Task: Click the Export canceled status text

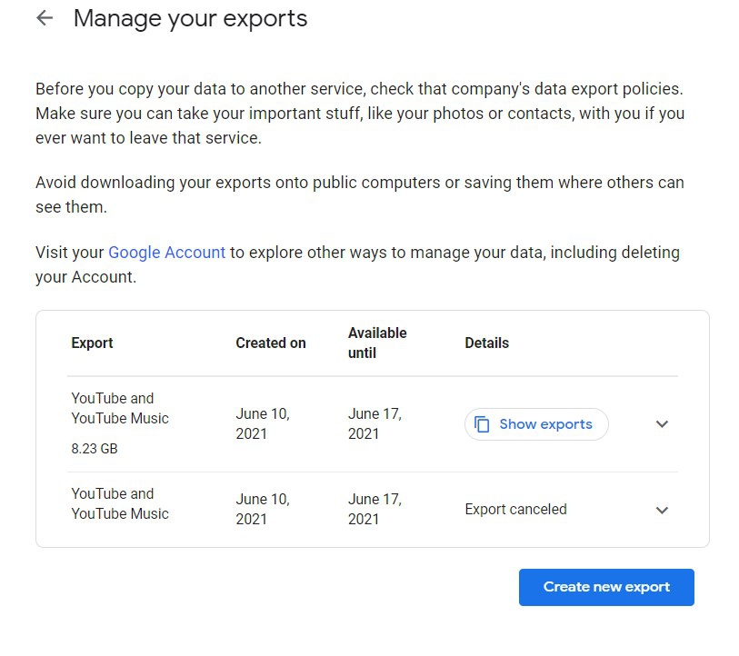Action: pyautogui.click(x=515, y=510)
